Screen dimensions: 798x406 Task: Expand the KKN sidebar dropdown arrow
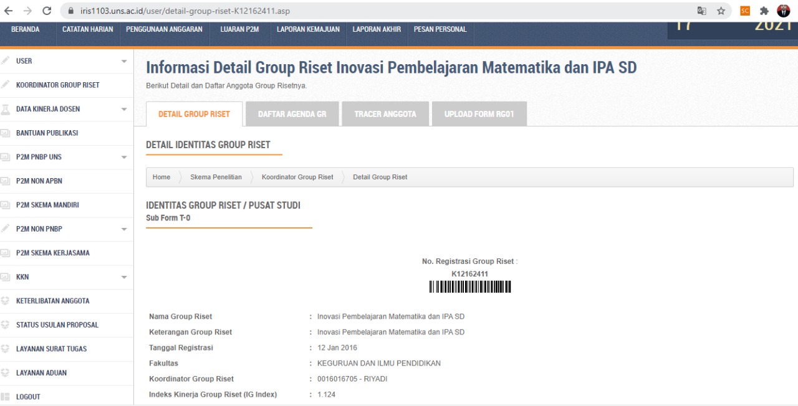(x=124, y=277)
